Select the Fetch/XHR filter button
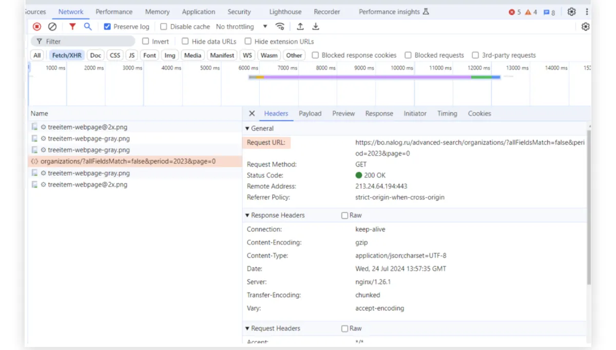This screenshot has height=350, width=616. point(67,55)
